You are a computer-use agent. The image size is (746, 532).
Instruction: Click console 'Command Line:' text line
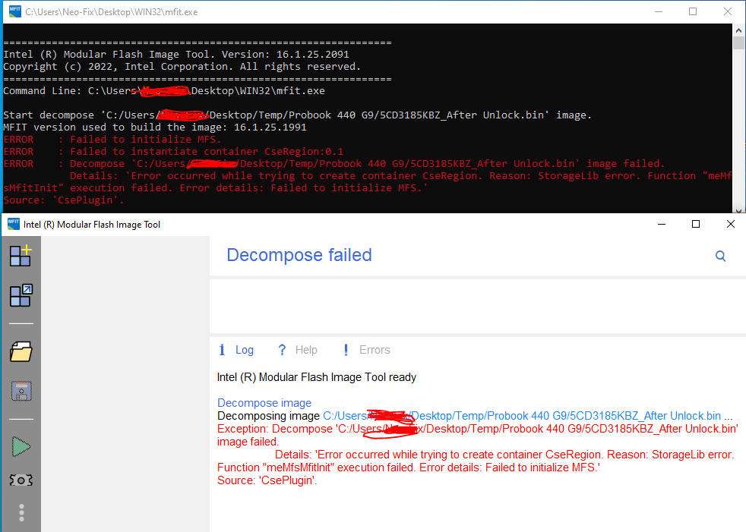click(164, 91)
